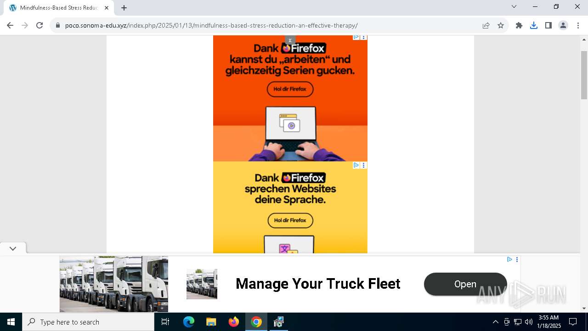Open ad options on yellow Firefox ad
The image size is (588, 331).
pyautogui.click(x=364, y=165)
